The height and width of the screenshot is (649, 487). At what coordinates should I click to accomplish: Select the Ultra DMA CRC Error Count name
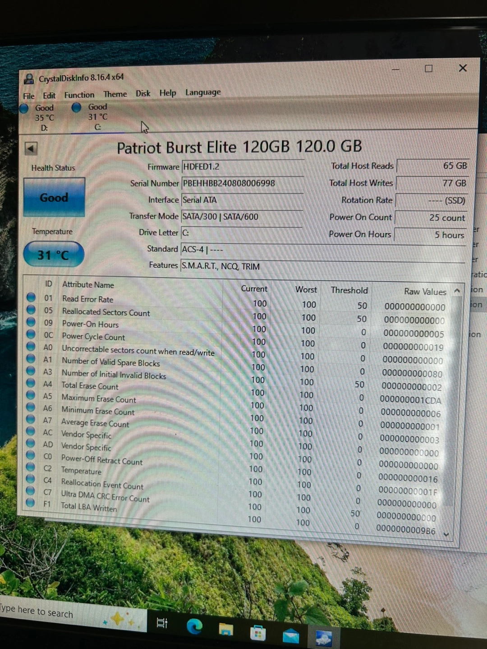(x=105, y=497)
